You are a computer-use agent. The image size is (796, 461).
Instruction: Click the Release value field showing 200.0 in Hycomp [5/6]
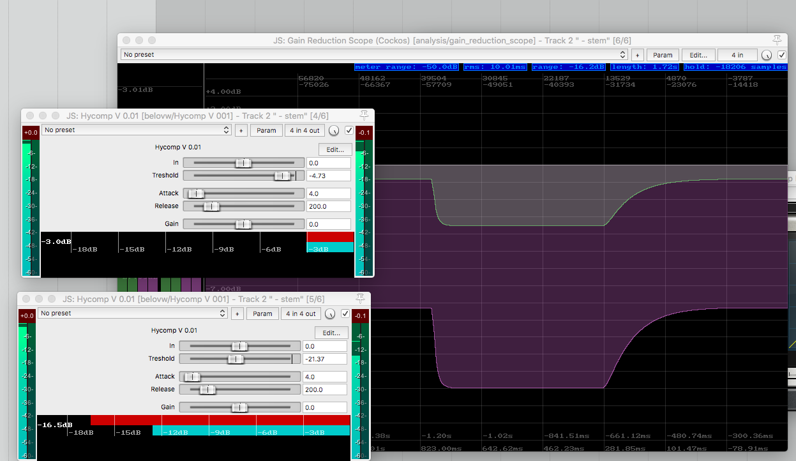click(325, 389)
